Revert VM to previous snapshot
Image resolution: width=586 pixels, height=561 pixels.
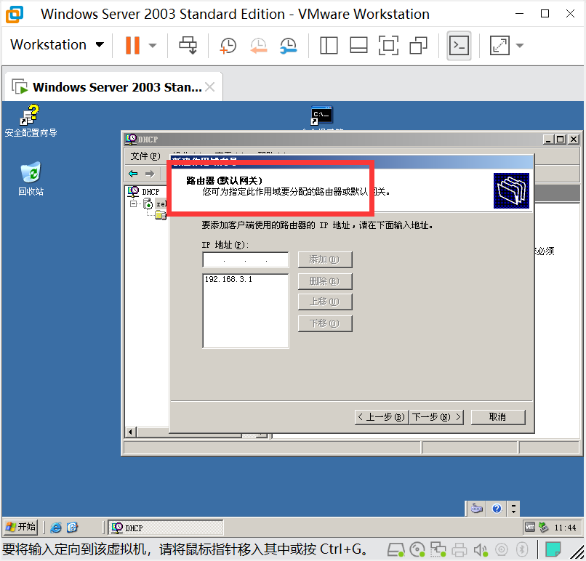[x=258, y=46]
